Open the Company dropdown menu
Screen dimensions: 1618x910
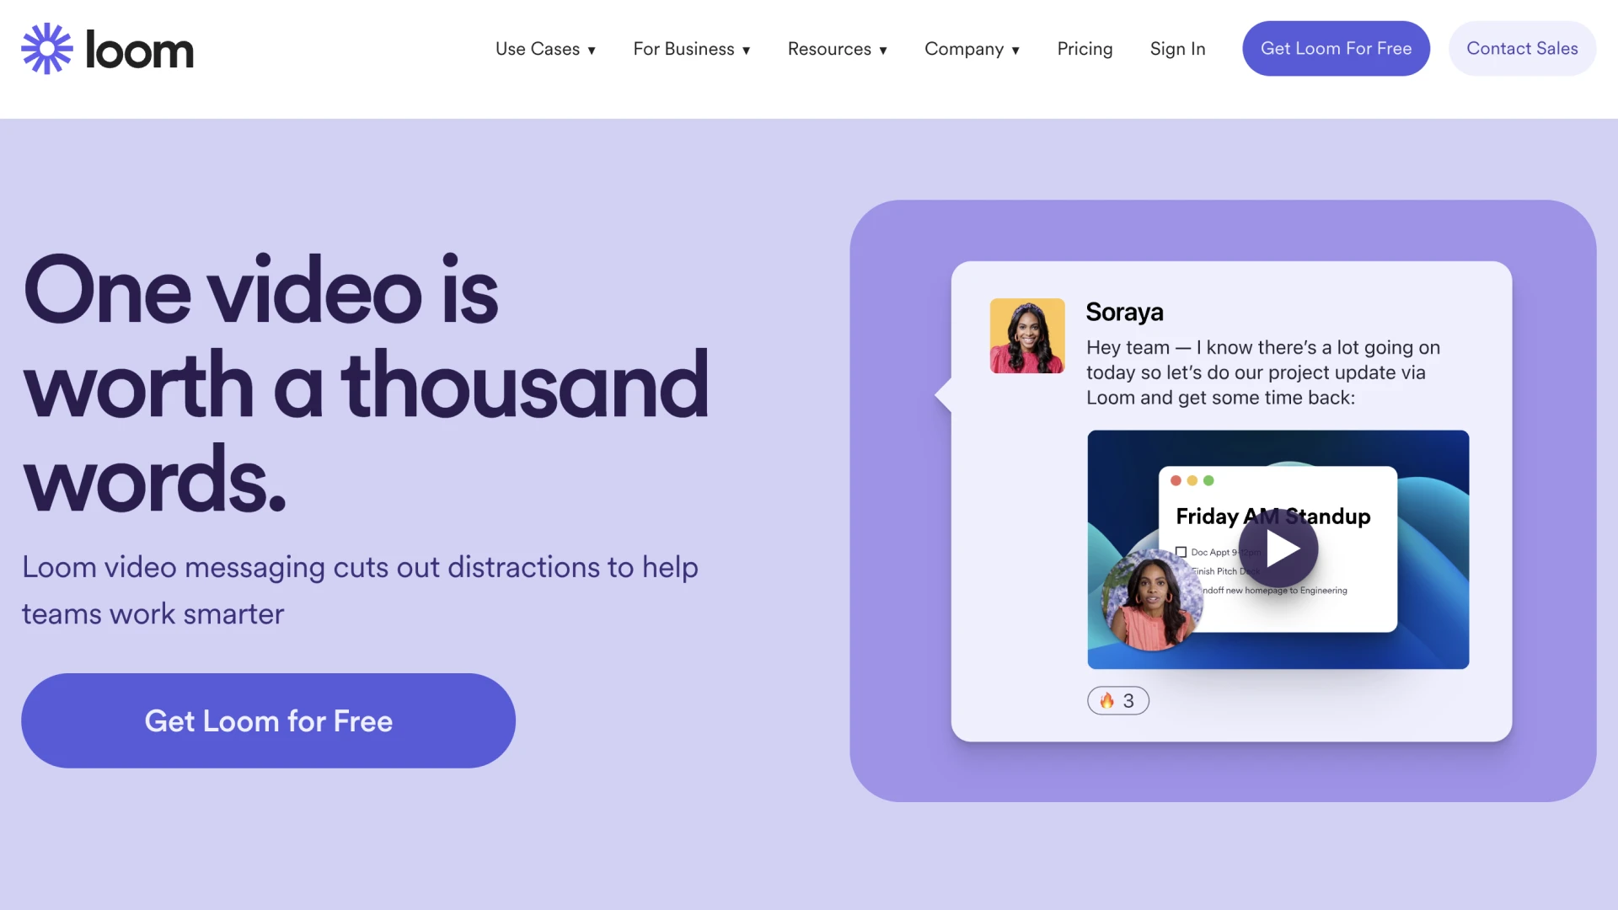[x=972, y=49]
